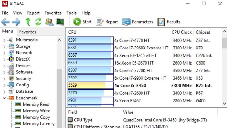
Task: Select the Benchmark orange icon
Action: point(11,98)
